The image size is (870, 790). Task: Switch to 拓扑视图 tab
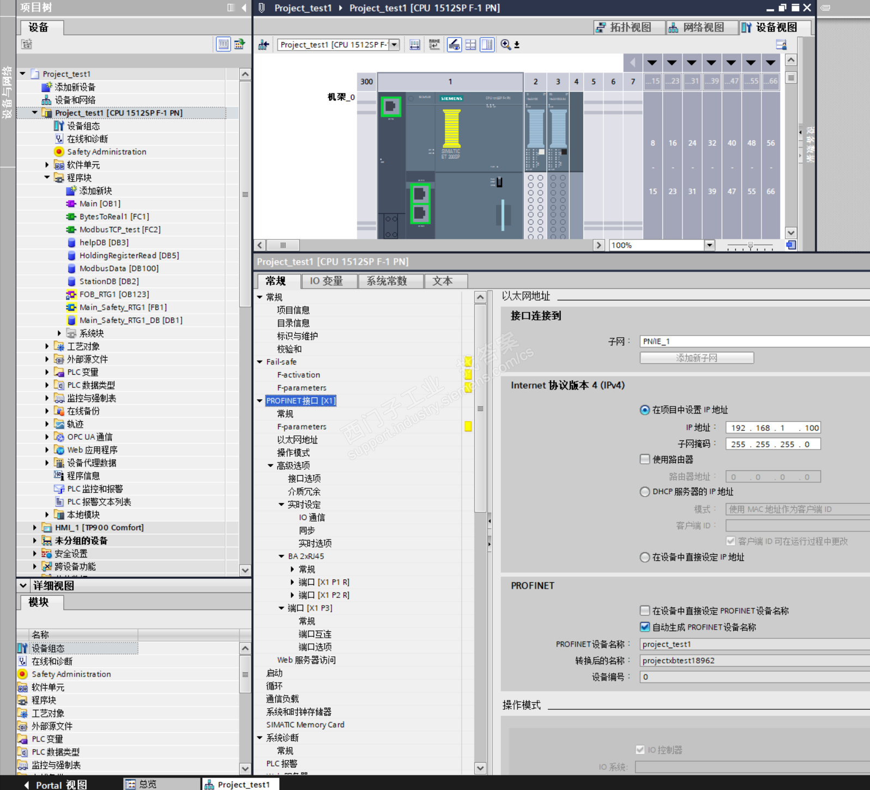pyautogui.click(x=629, y=27)
